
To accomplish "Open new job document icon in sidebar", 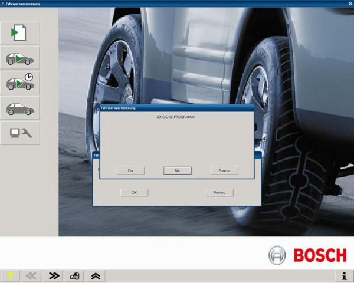I will pos(20,33).
